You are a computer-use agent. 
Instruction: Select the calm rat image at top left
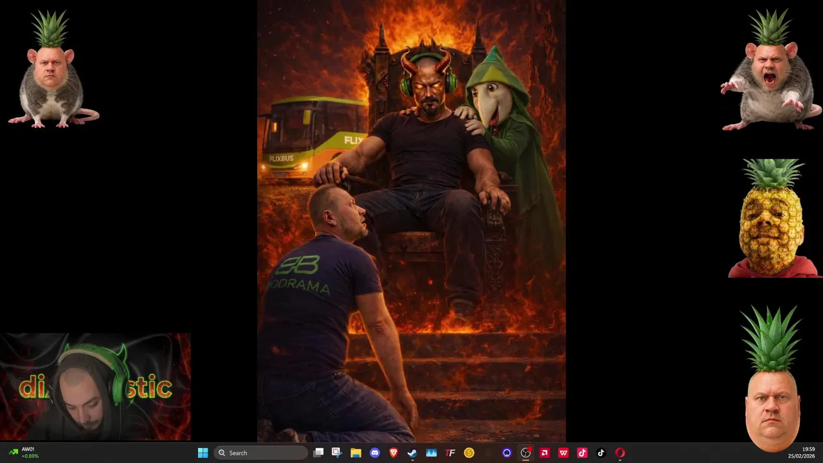pyautogui.click(x=53, y=69)
